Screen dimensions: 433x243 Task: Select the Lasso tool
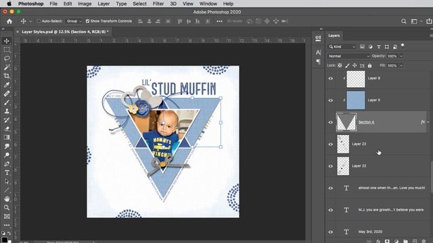7,59
